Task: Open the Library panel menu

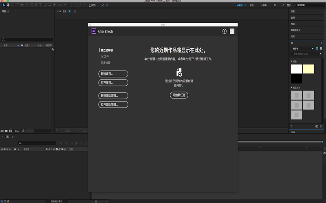Action: click(321, 43)
